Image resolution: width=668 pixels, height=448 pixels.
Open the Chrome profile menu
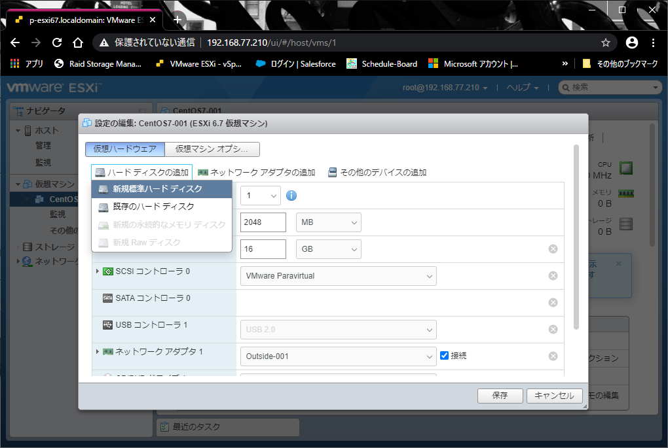[x=632, y=43]
